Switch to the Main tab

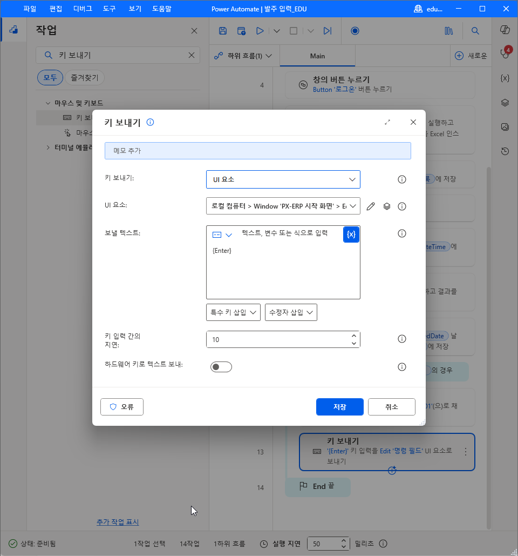click(x=317, y=56)
